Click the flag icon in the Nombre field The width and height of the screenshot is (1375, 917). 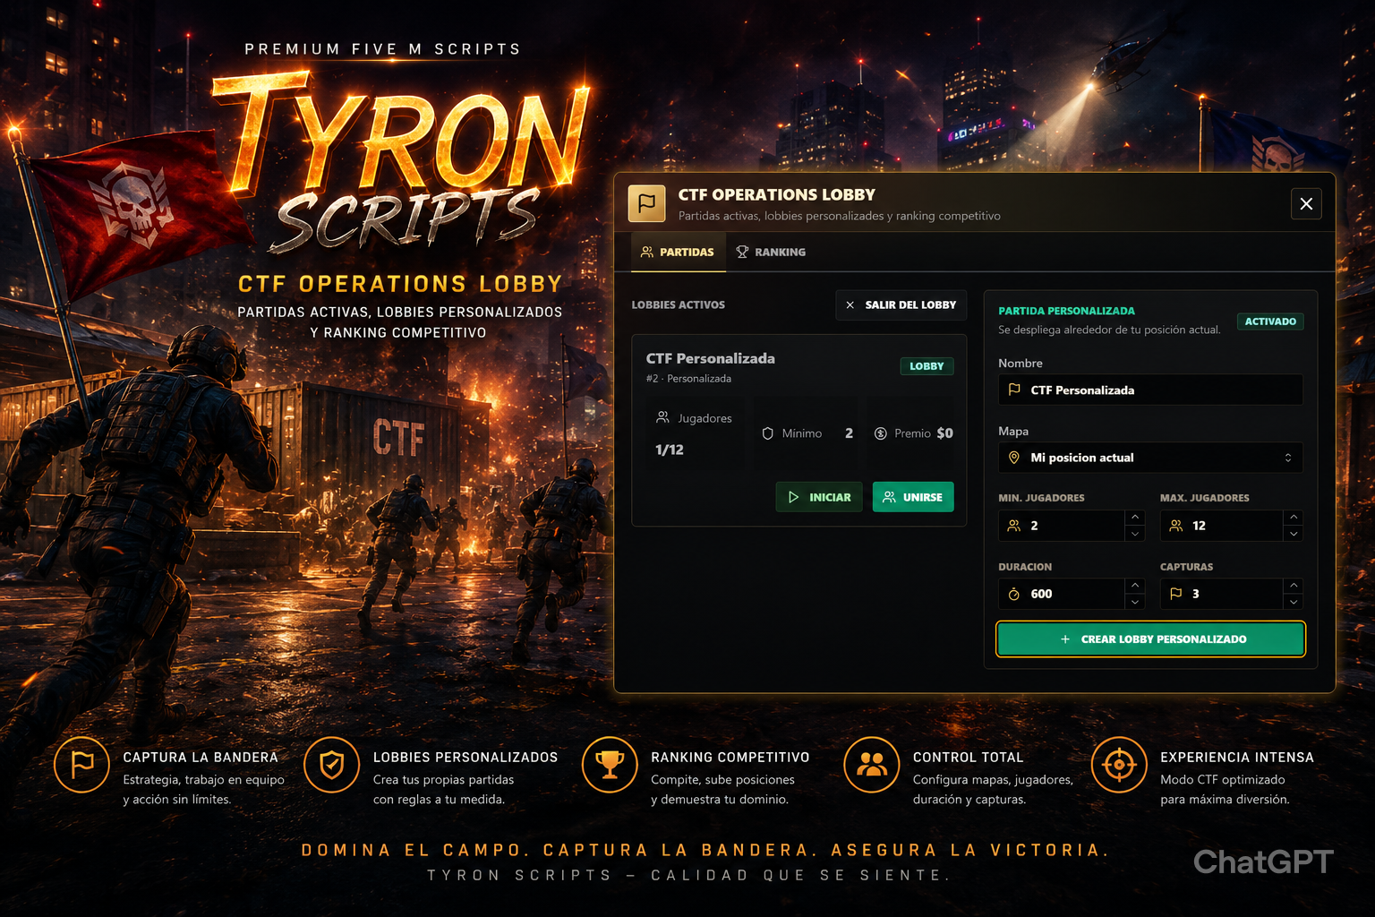click(x=1014, y=390)
